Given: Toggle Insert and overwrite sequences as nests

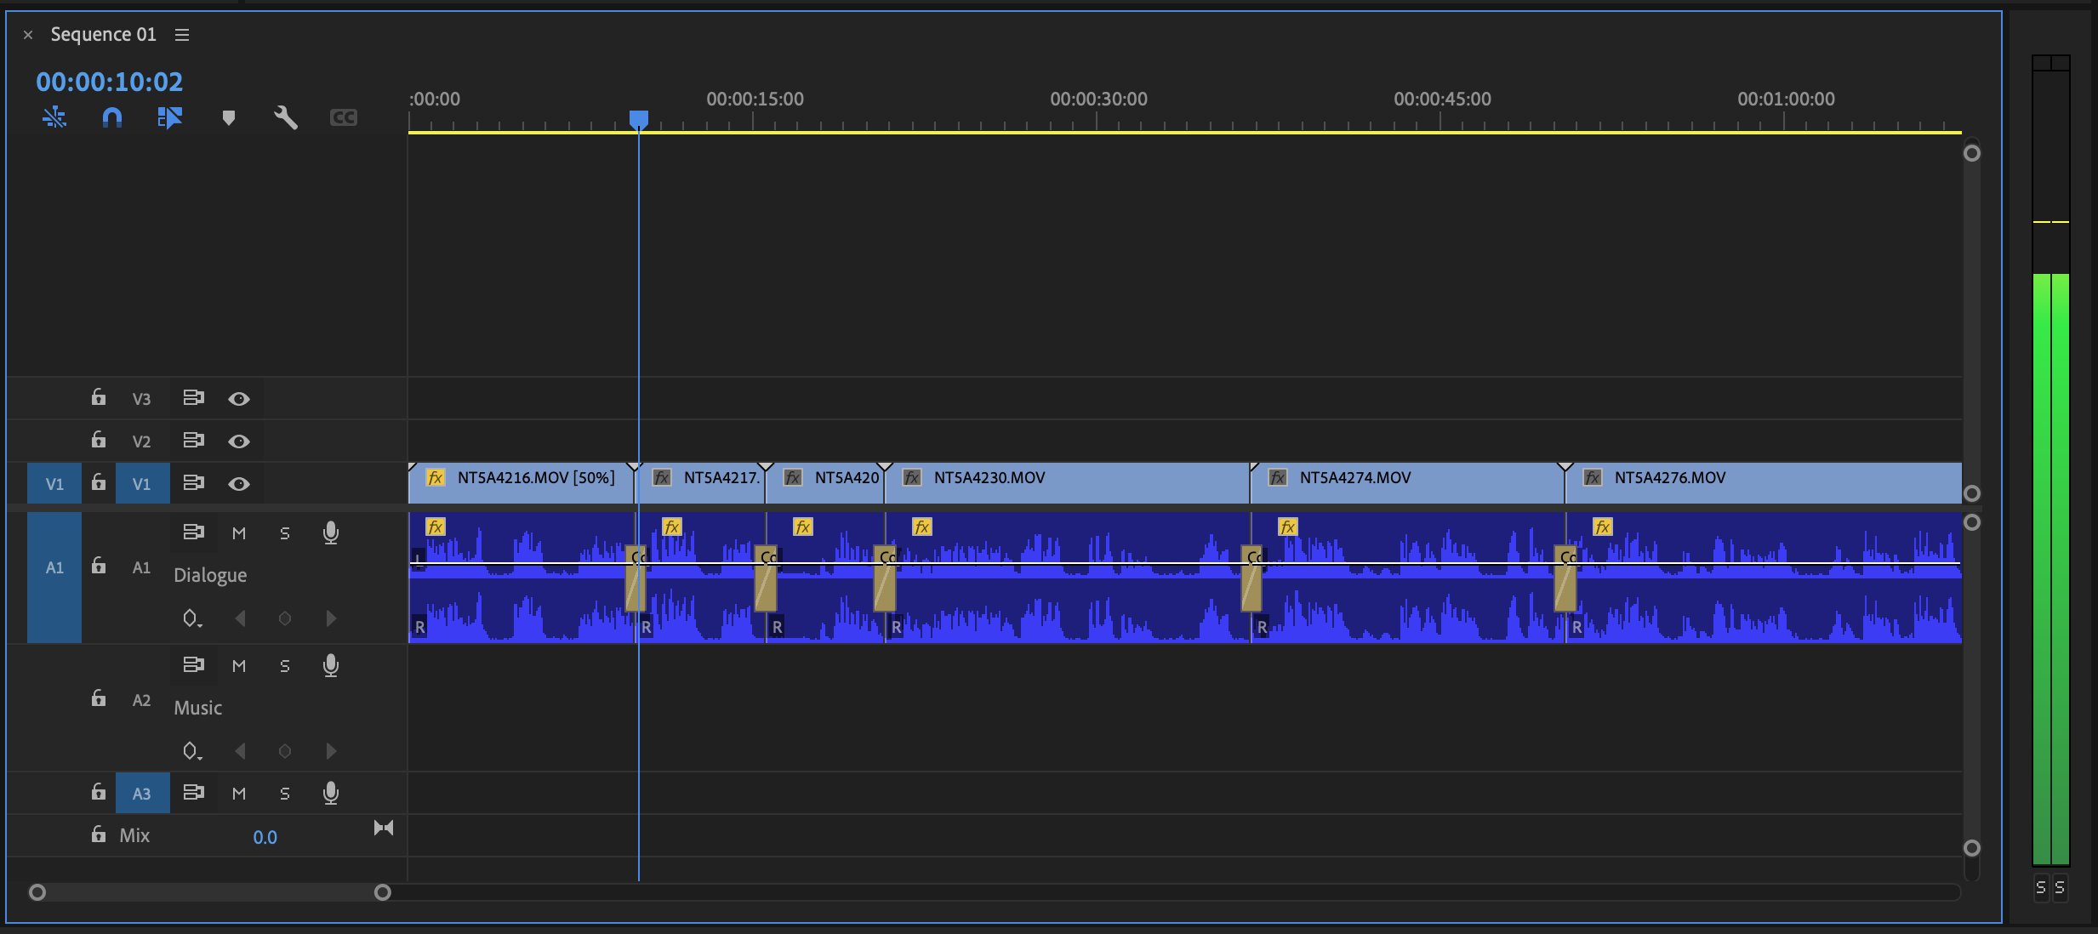Looking at the screenshot, I should pyautogui.click(x=54, y=117).
